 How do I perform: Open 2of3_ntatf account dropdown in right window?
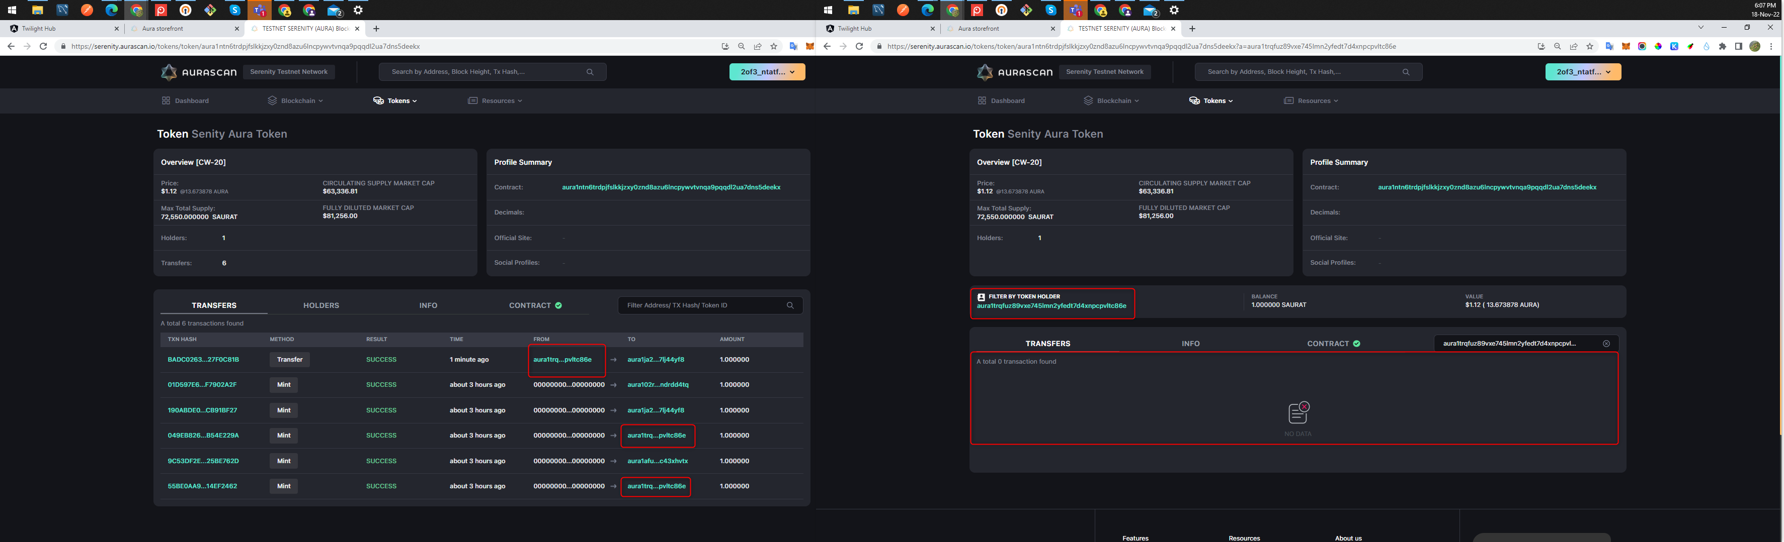[x=1583, y=72]
